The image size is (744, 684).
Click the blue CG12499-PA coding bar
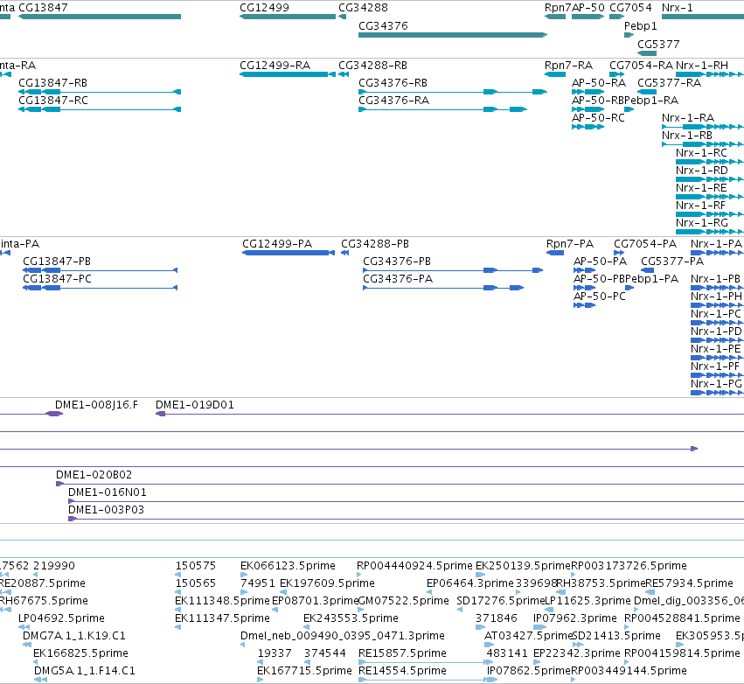(x=288, y=253)
